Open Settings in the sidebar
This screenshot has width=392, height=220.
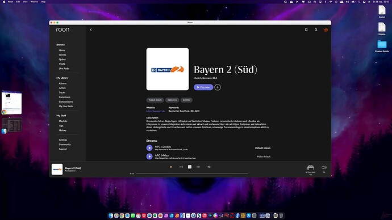[x=62, y=140]
